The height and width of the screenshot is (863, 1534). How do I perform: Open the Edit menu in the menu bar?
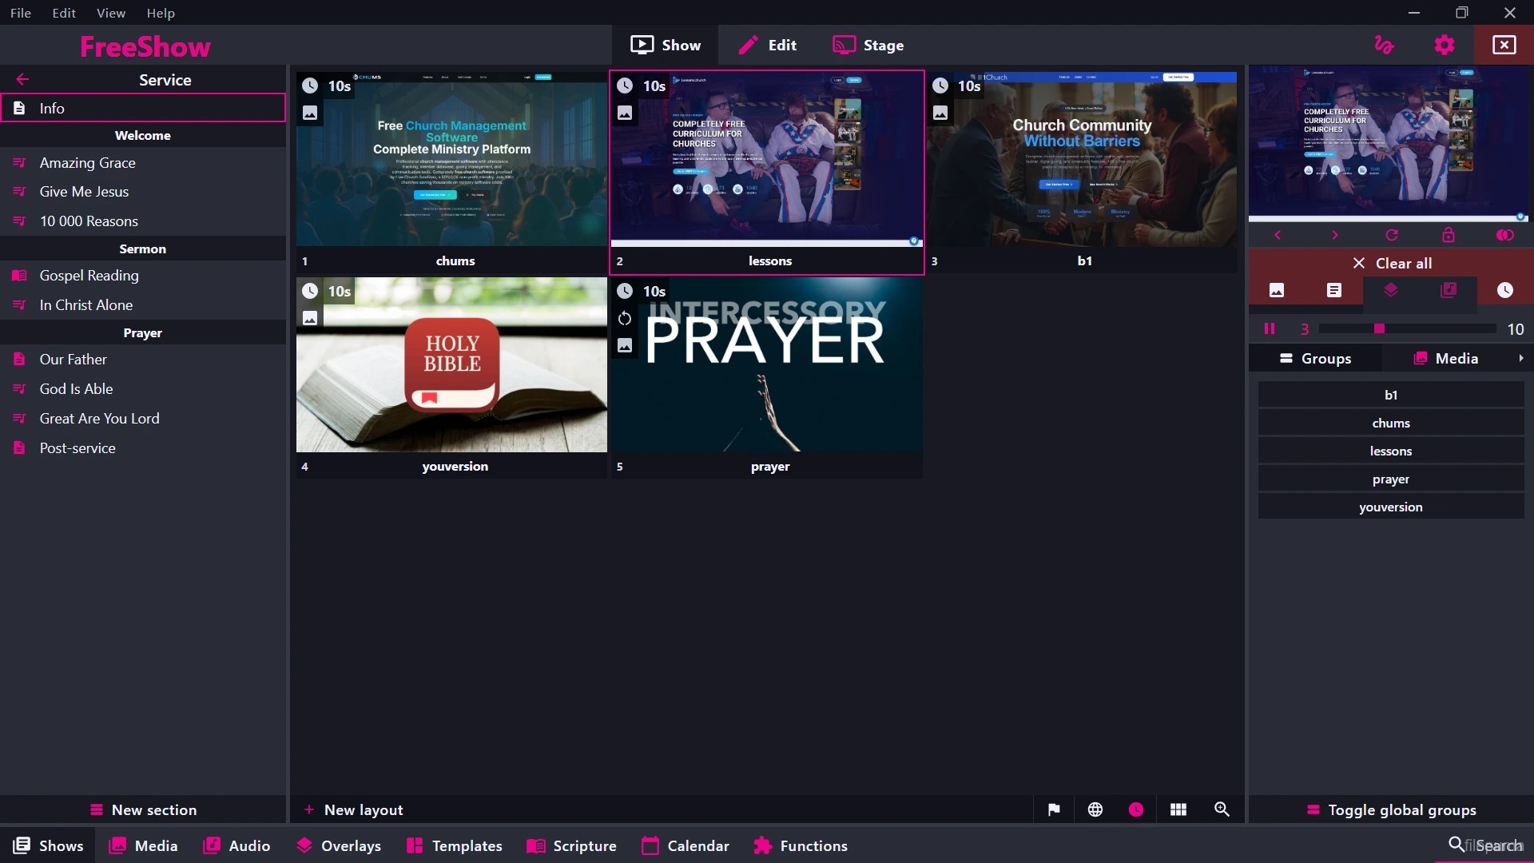click(x=64, y=13)
